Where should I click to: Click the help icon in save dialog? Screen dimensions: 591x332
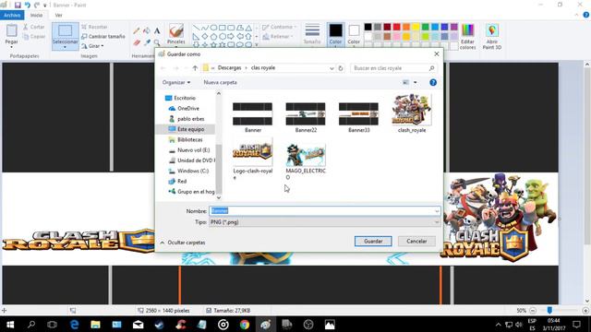click(x=433, y=82)
